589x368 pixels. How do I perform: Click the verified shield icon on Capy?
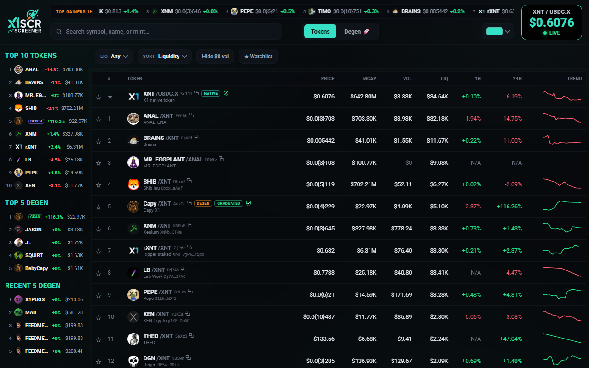pyautogui.click(x=248, y=203)
